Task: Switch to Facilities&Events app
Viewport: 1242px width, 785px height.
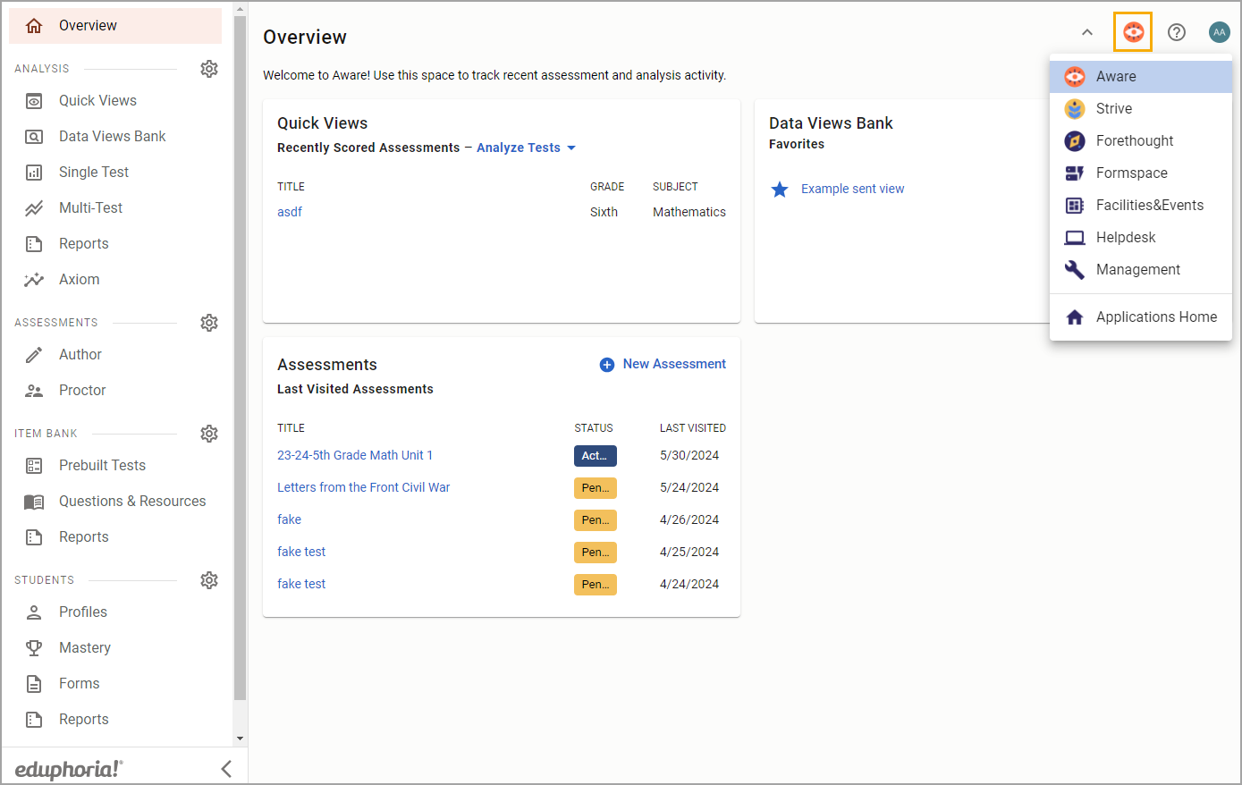Action: (1141, 206)
